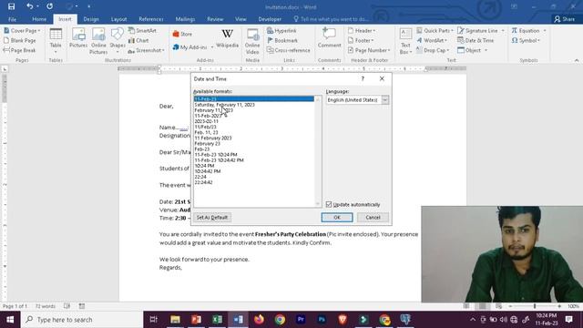Open Firefox from the taskbar
The width and height of the screenshot is (583, 328).
pyautogui.click(x=259, y=320)
